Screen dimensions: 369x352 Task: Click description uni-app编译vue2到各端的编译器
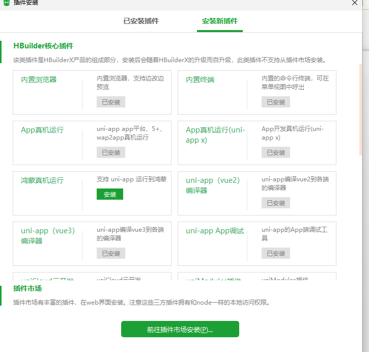(295, 183)
